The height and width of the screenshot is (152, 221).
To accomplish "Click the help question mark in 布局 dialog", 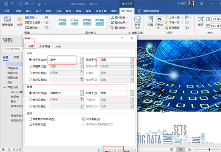I will pyautogui.click(x=122, y=38).
